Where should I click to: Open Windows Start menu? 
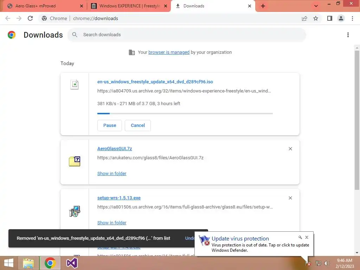tap(9, 263)
